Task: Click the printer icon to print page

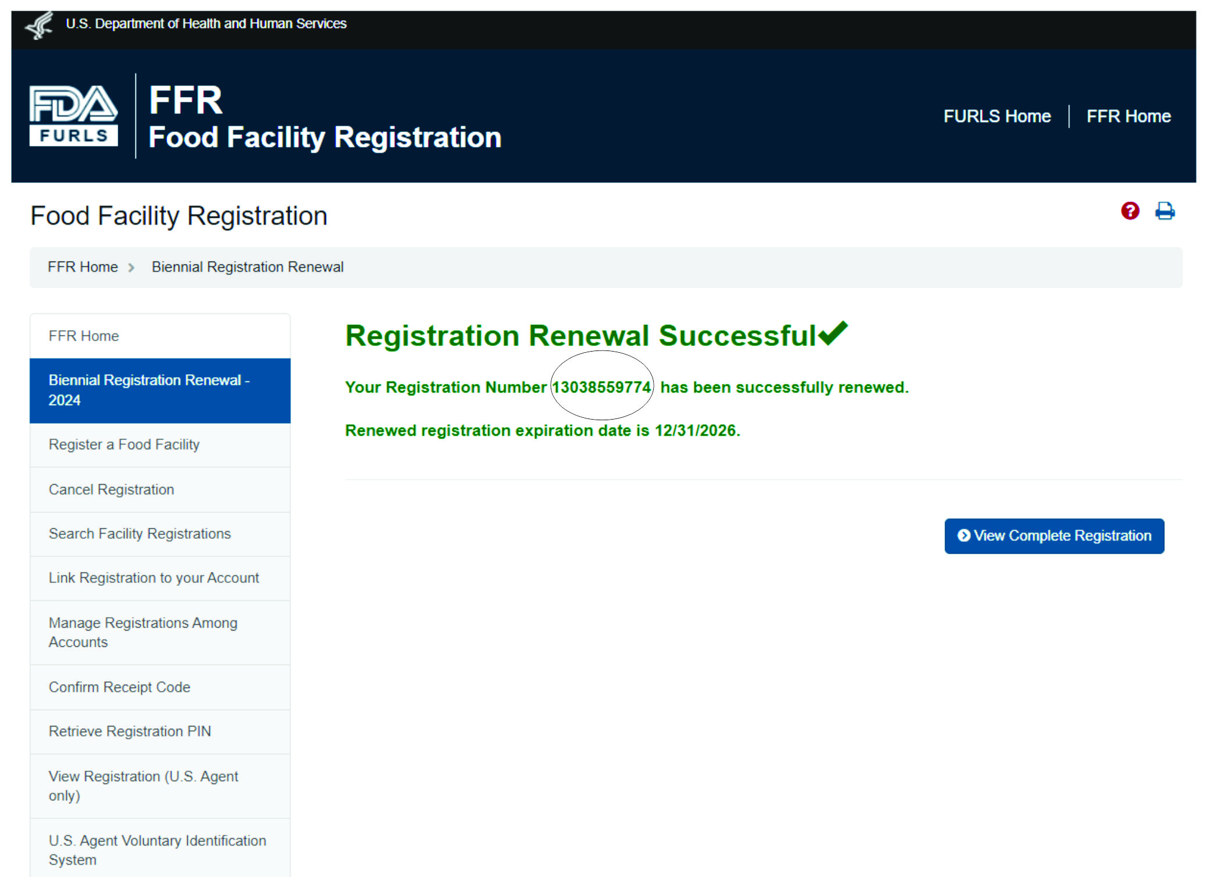Action: (1164, 211)
